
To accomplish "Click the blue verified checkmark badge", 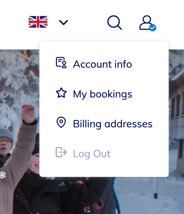I will point(153,28).
